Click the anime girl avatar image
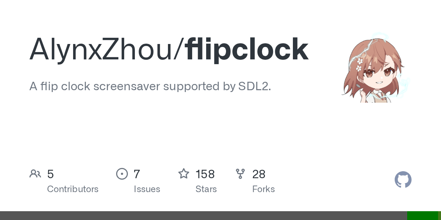 [x=375, y=67]
